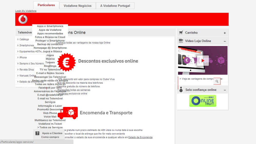The height and width of the screenshot is (144, 256).
Task: Click the person icon beside Selo confiança online
Action: tap(181, 90)
